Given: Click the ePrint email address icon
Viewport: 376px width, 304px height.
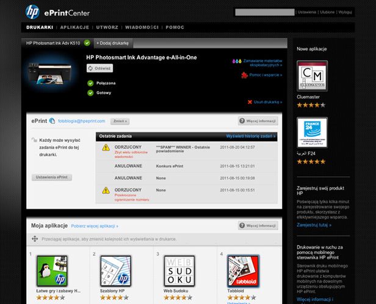Looking at the screenshot, I should coord(52,121).
